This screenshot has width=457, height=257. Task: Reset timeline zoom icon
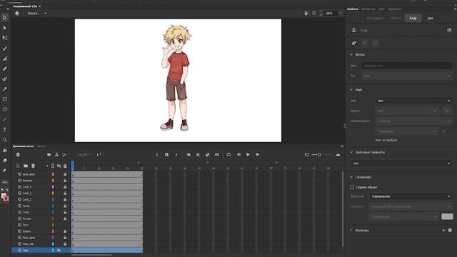coord(307,155)
